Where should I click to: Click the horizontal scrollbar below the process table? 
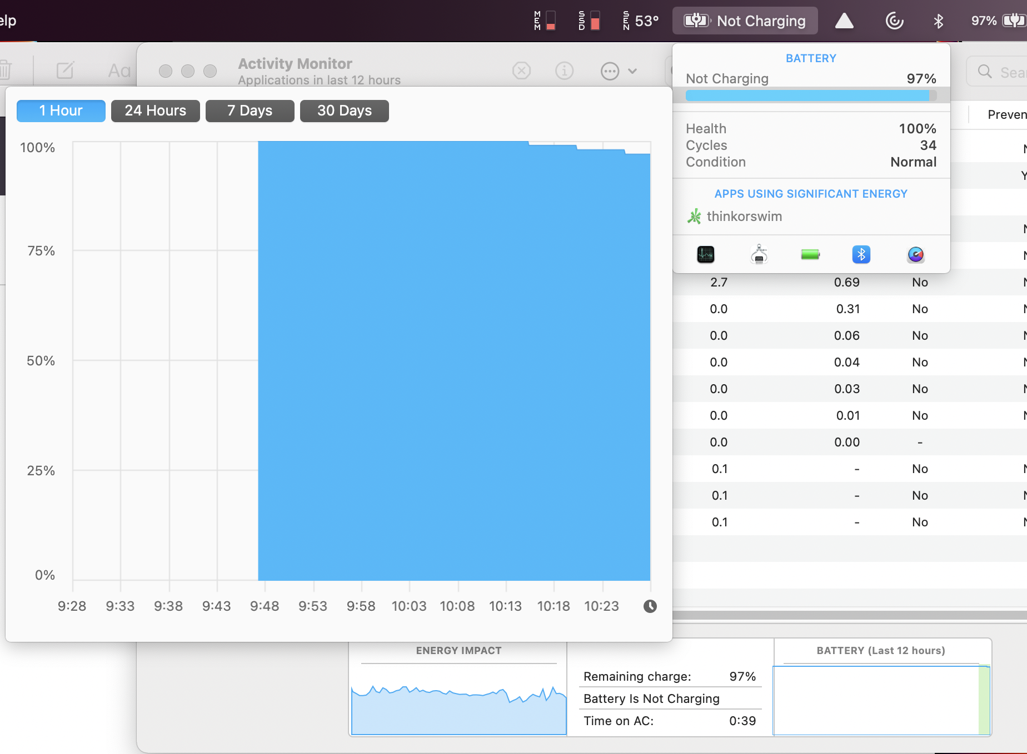click(850, 615)
